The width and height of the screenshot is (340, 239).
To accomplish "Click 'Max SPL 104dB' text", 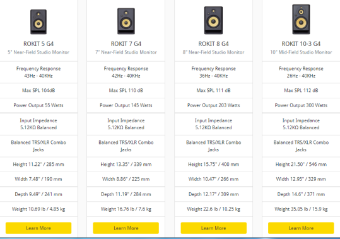I will pos(38,90).
